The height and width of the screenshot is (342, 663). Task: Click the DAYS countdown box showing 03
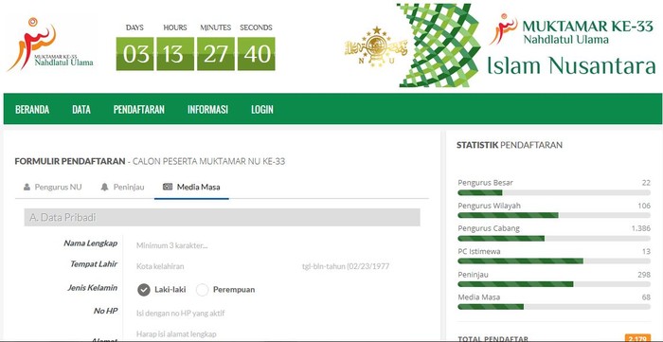pyautogui.click(x=135, y=54)
